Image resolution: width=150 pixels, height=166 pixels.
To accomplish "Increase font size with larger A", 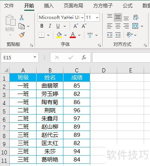I will tap(76, 26).
